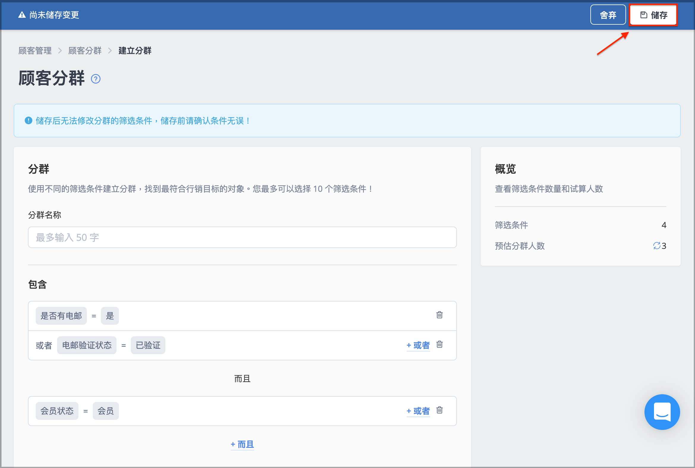
Task: Open the help icon beside 顾客分群 title
Action: coord(95,79)
